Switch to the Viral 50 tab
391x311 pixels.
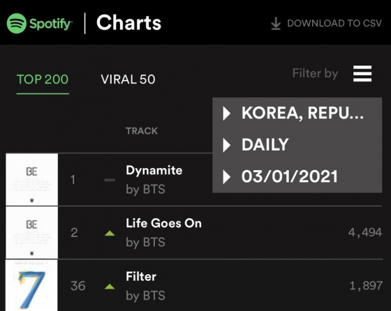point(128,79)
